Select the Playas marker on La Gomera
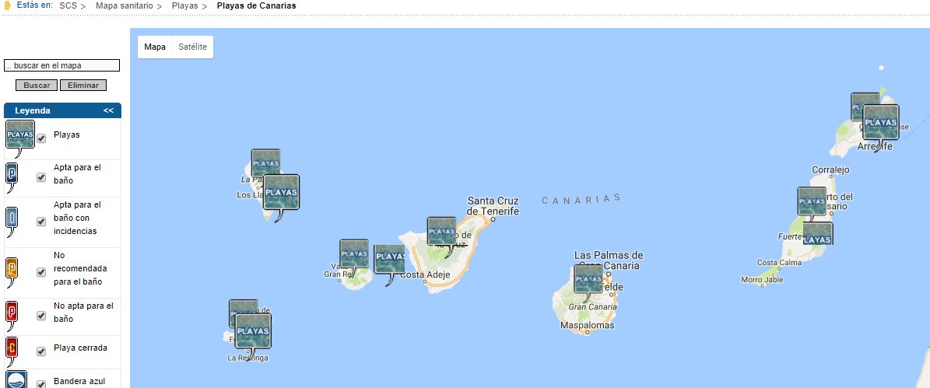 coord(353,254)
